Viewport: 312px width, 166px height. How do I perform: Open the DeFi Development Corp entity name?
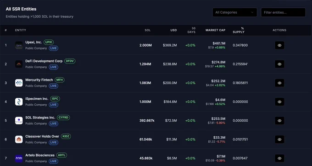(44, 61)
